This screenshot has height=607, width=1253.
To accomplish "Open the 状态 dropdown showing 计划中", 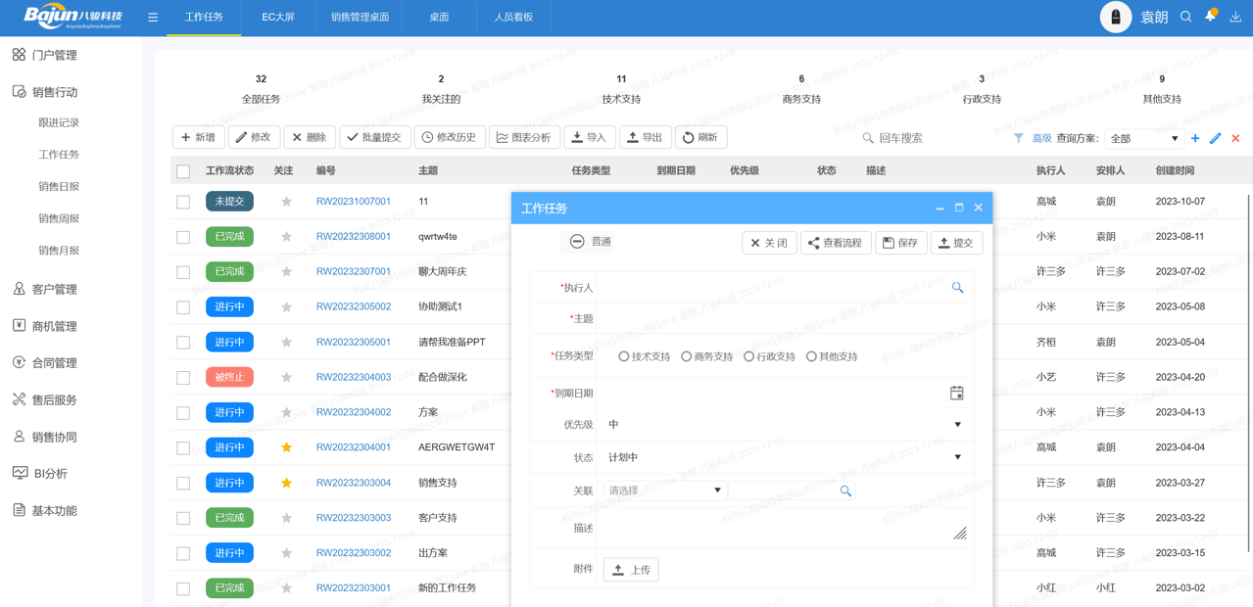I will pos(958,457).
